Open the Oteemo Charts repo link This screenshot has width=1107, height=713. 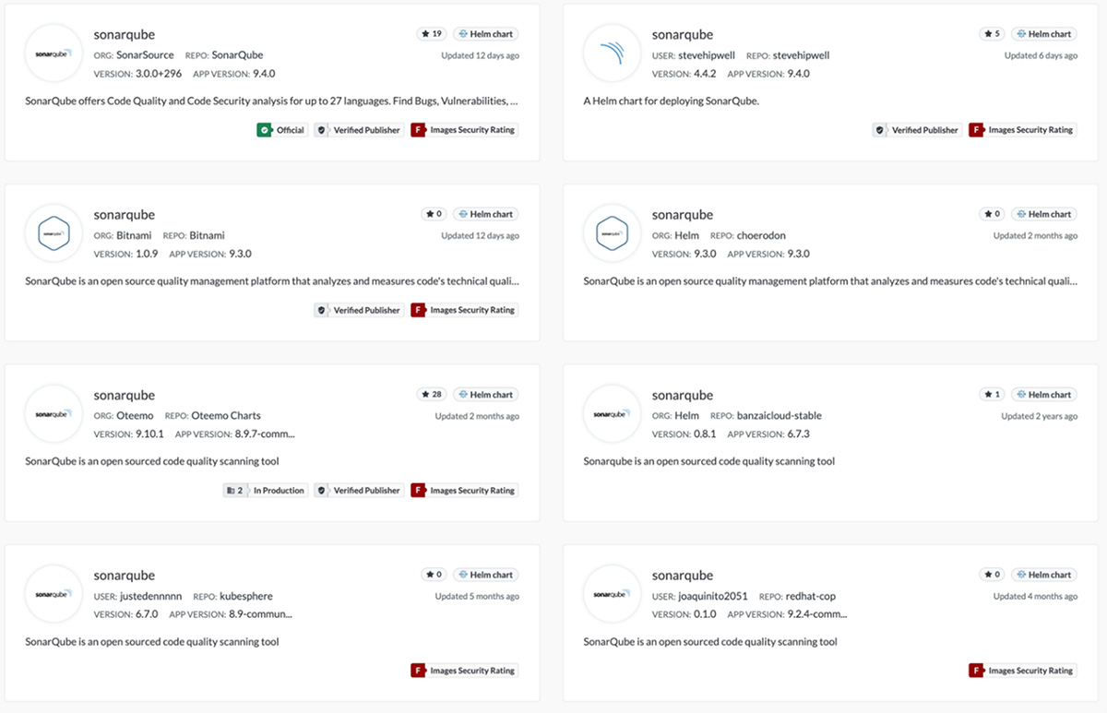point(226,416)
